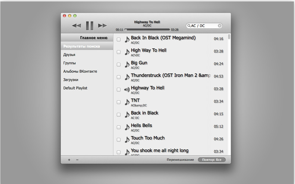The width and height of the screenshot is (295, 184).
Task: Click the 04:53 duration of Thunderstruck
Action: click(x=218, y=76)
